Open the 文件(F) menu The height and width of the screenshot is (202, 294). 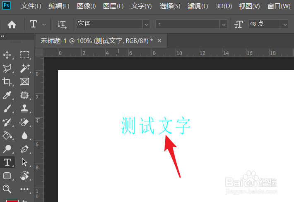(31, 6)
